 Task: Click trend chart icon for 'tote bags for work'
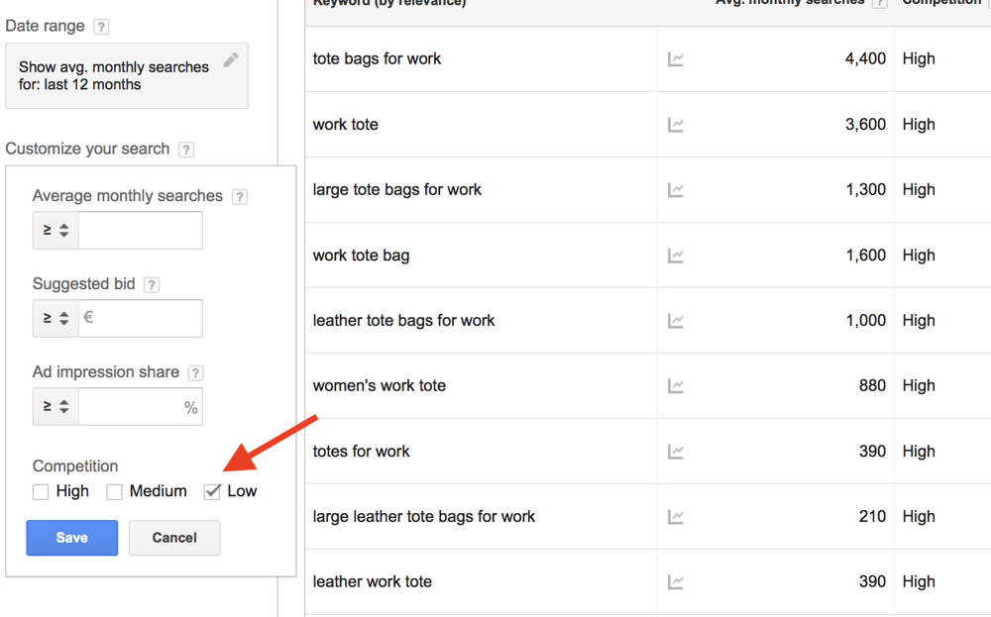pos(676,59)
